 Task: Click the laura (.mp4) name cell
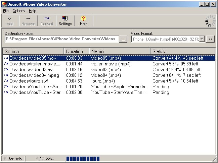tap(103, 81)
